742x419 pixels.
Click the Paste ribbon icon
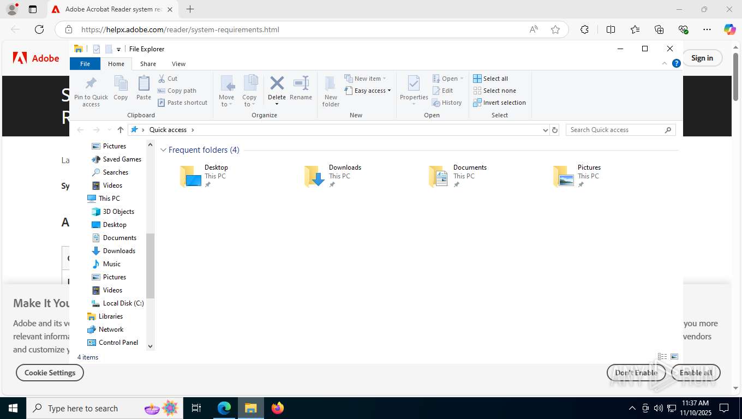click(x=143, y=88)
